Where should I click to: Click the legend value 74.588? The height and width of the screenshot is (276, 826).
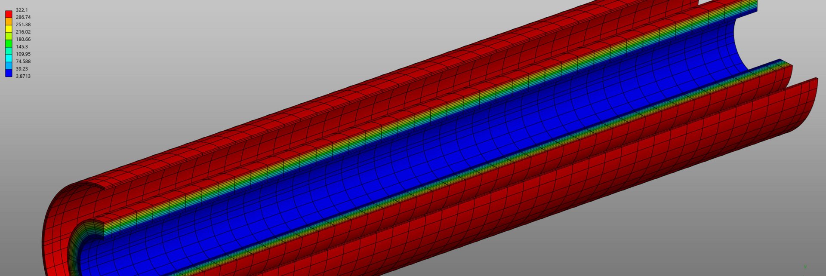(x=23, y=61)
